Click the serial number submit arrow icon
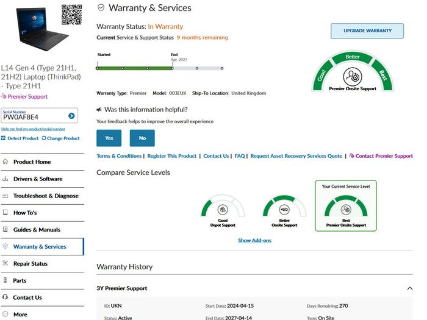This screenshot has width=427, height=320. 71,116
